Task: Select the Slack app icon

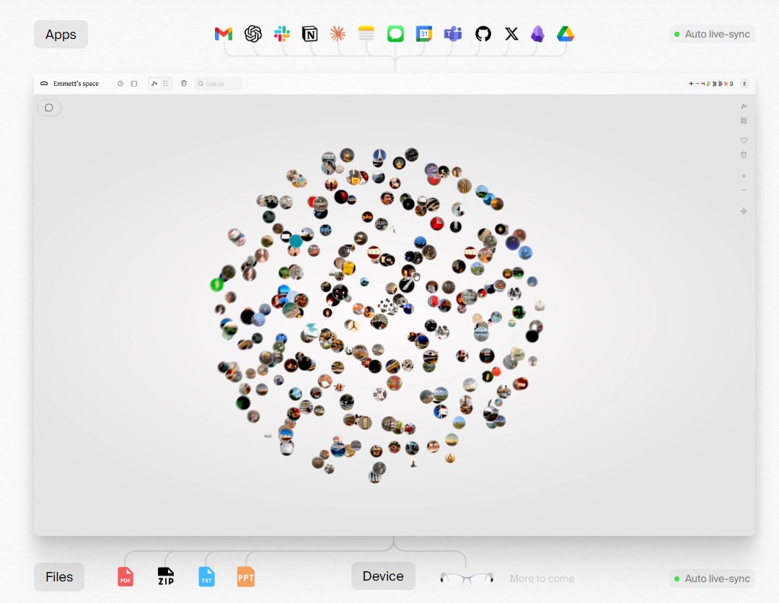Action: 281,34
